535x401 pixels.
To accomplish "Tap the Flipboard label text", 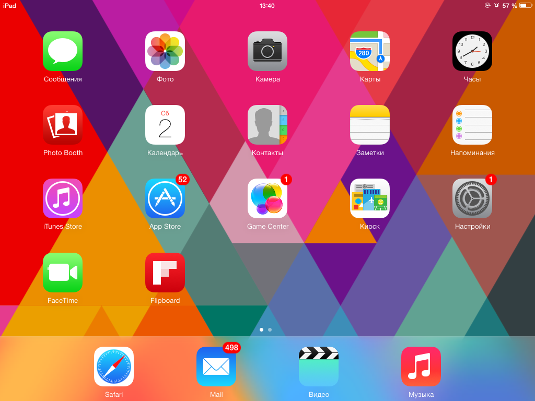I will pos(165,300).
